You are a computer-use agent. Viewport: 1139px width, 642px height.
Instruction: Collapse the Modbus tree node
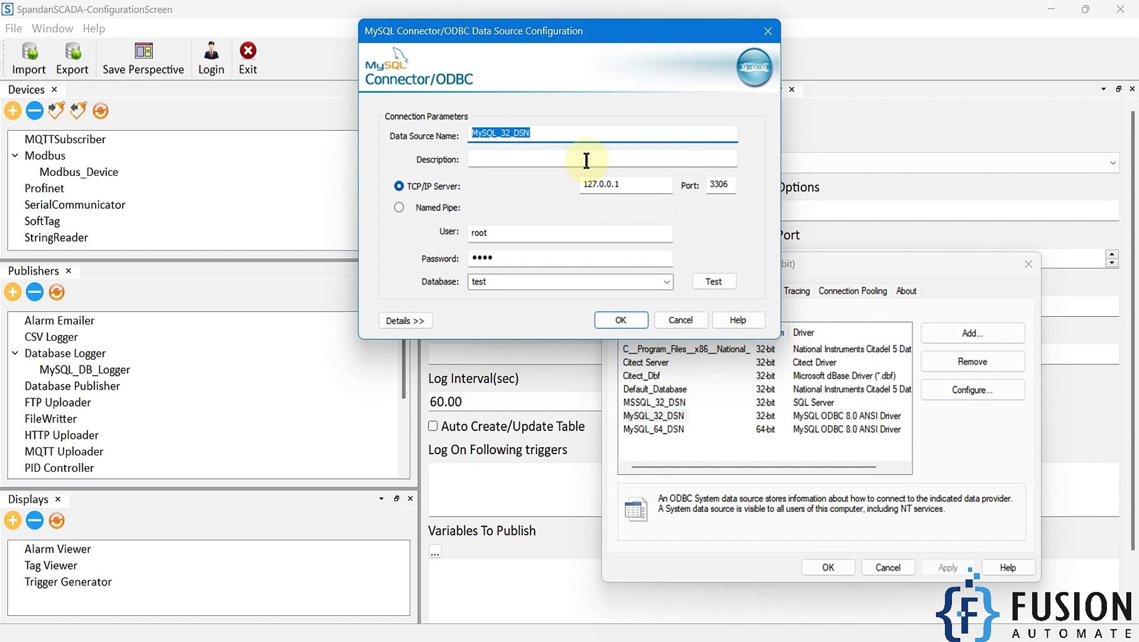(15, 155)
